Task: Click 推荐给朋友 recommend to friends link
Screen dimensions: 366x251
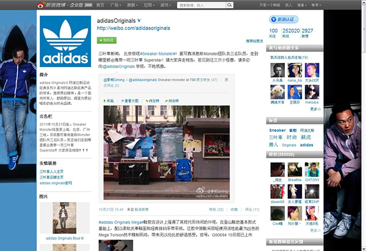Action: (254, 41)
